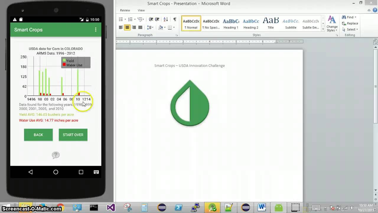The image size is (378, 213).
Task: Justify the paragraph text
Action: [x=140, y=28]
